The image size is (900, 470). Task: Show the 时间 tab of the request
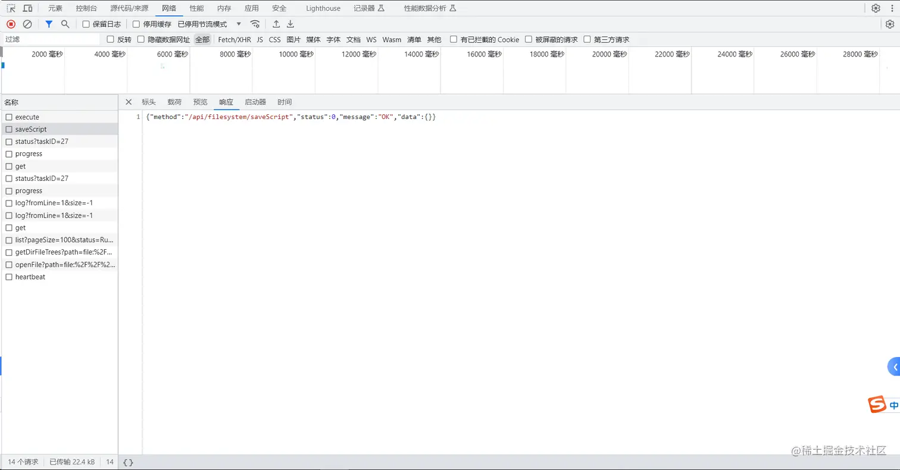point(285,102)
